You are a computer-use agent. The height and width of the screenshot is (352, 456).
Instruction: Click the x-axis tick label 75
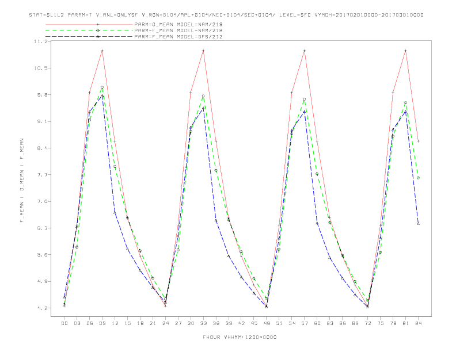pyautogui.click(x=381, y=323)
